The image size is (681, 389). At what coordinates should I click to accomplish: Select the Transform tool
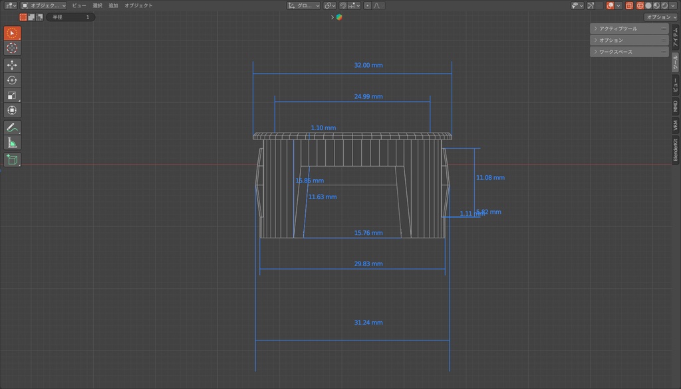click(12, 110)
